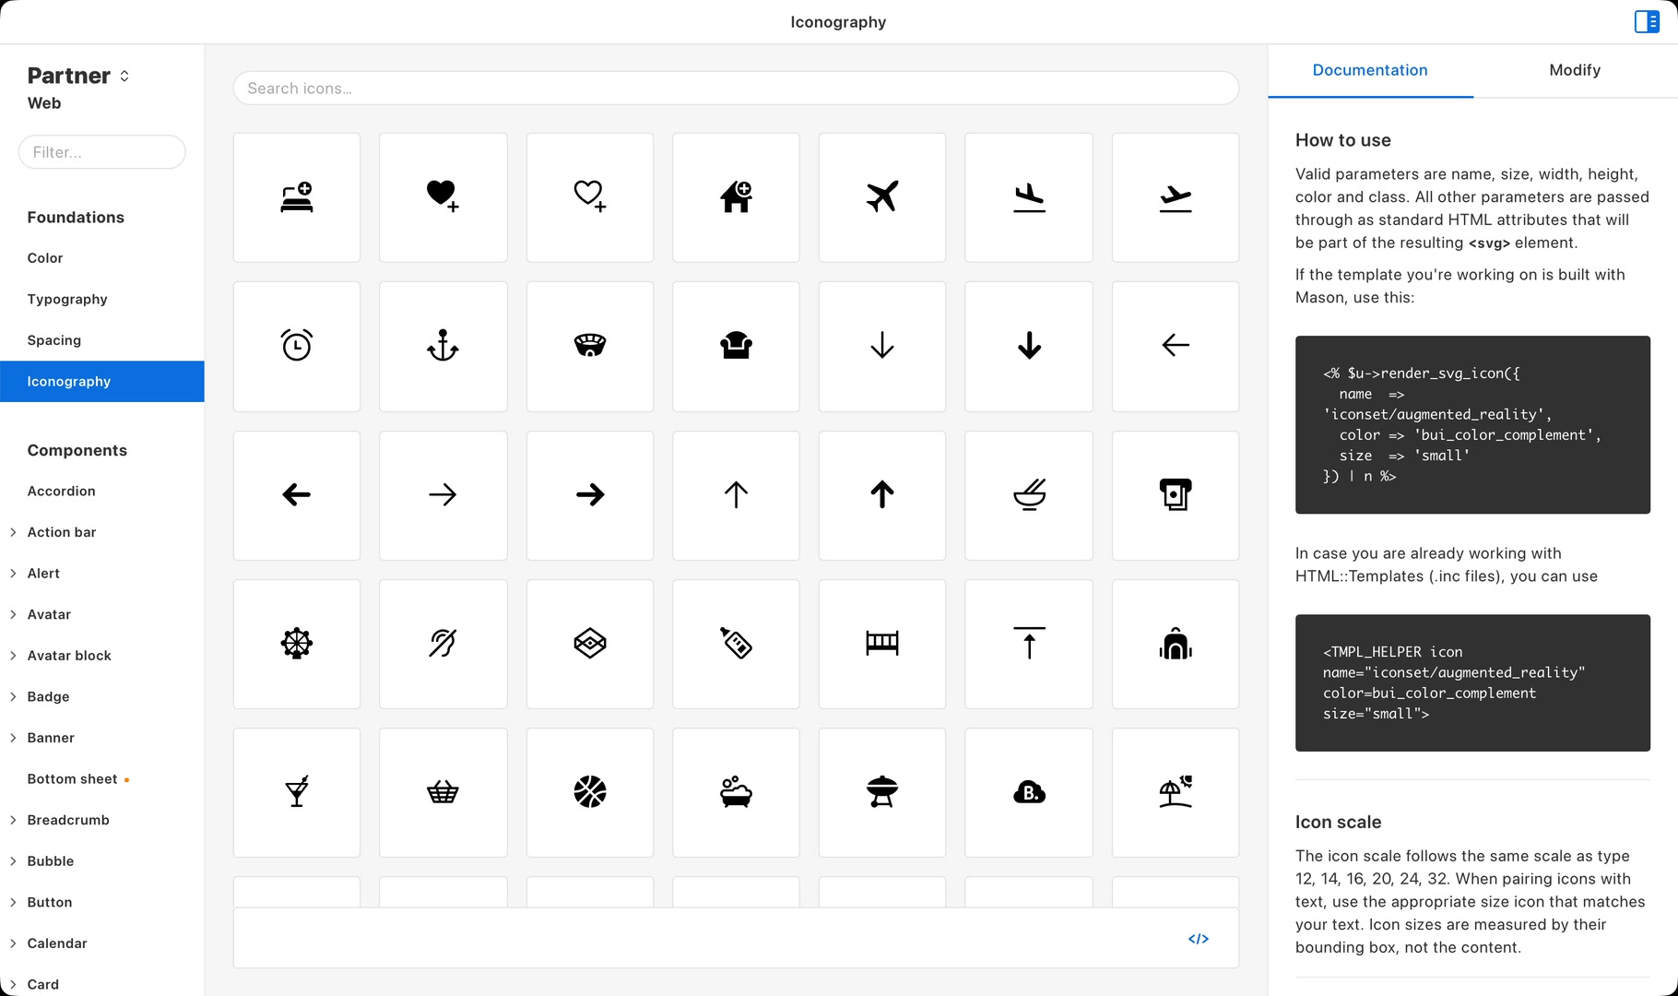Viewport: 1678px width, 996px height.
Task: Select the takeoff airplane icon
Action: (1176, 197)
